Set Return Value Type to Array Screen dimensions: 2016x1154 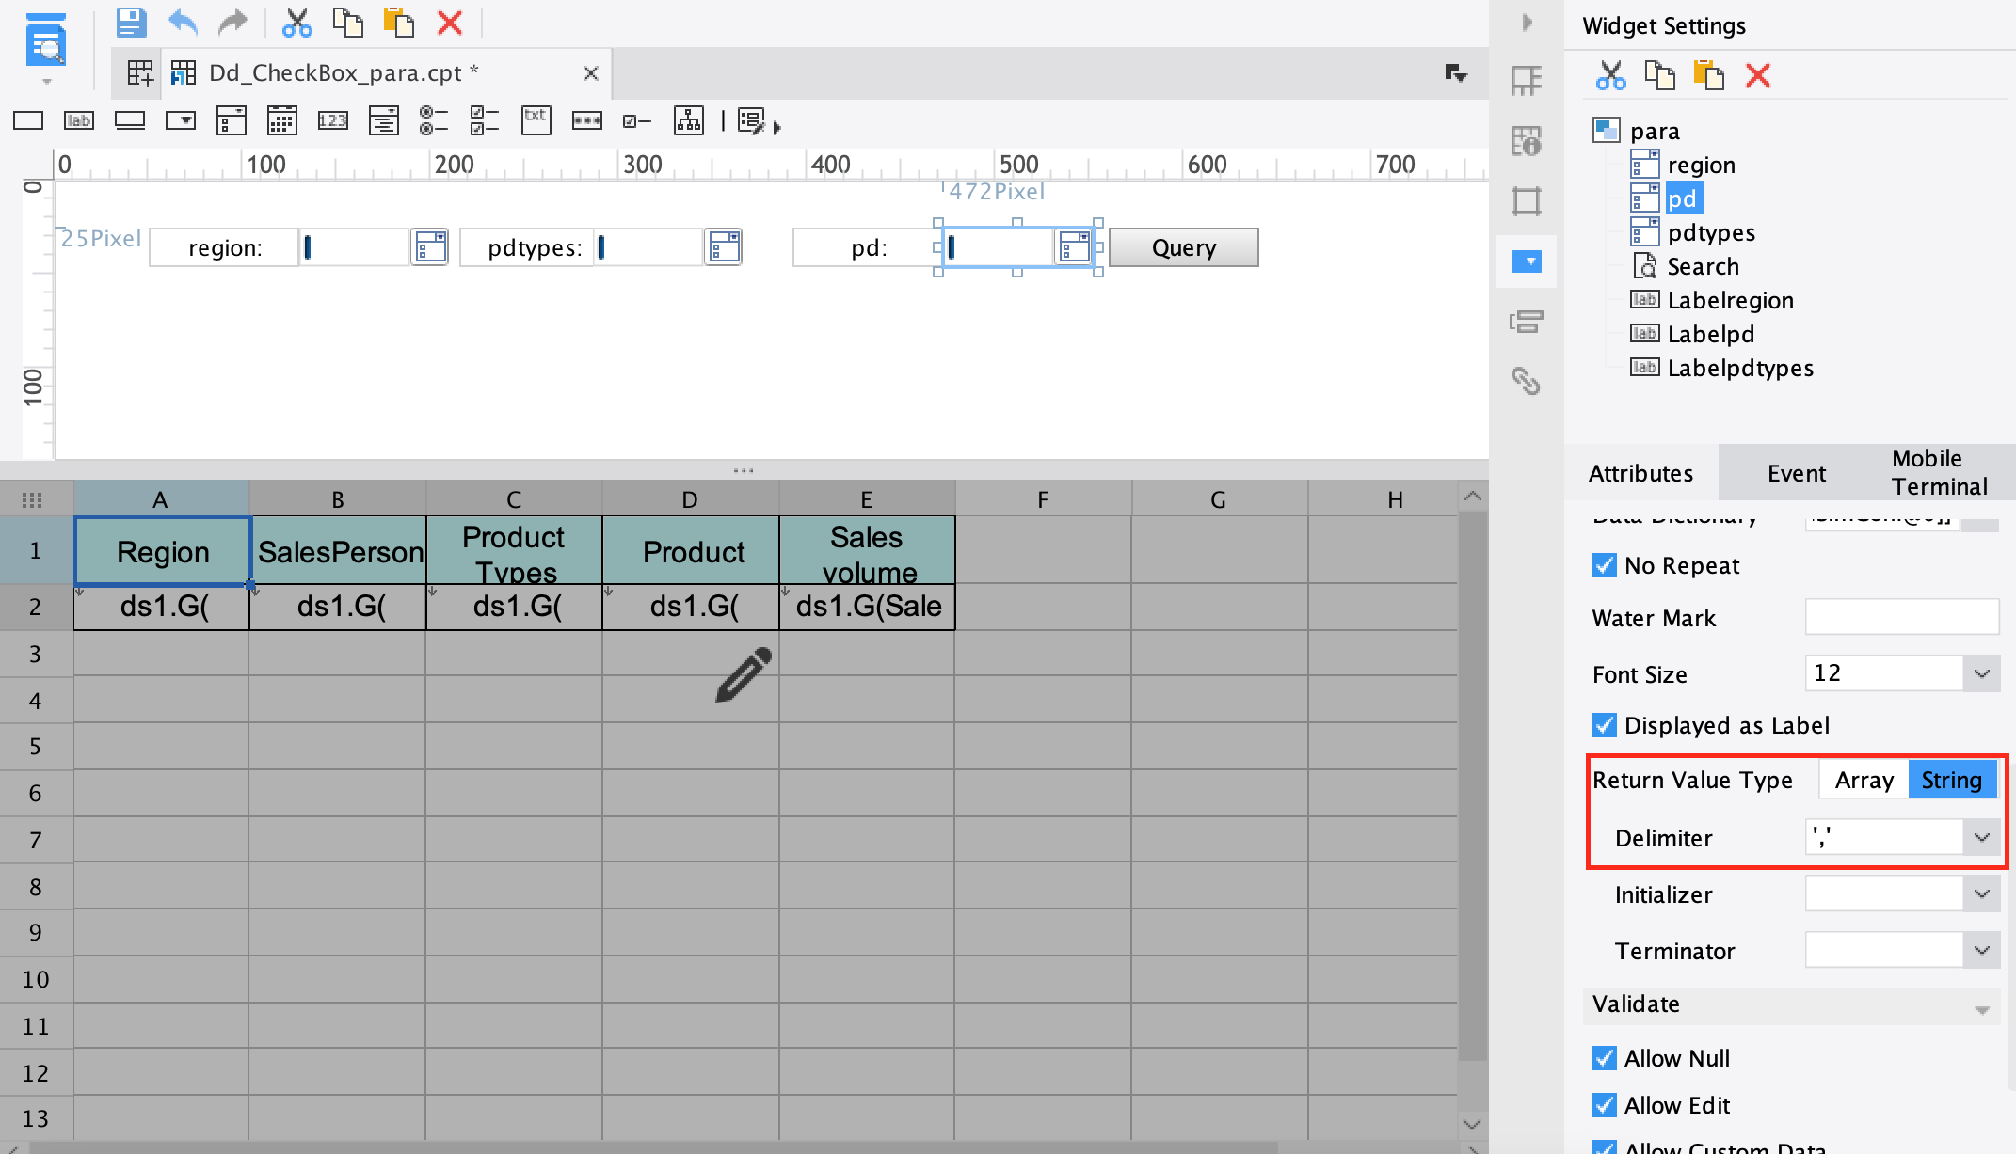tap(1861, 779)
